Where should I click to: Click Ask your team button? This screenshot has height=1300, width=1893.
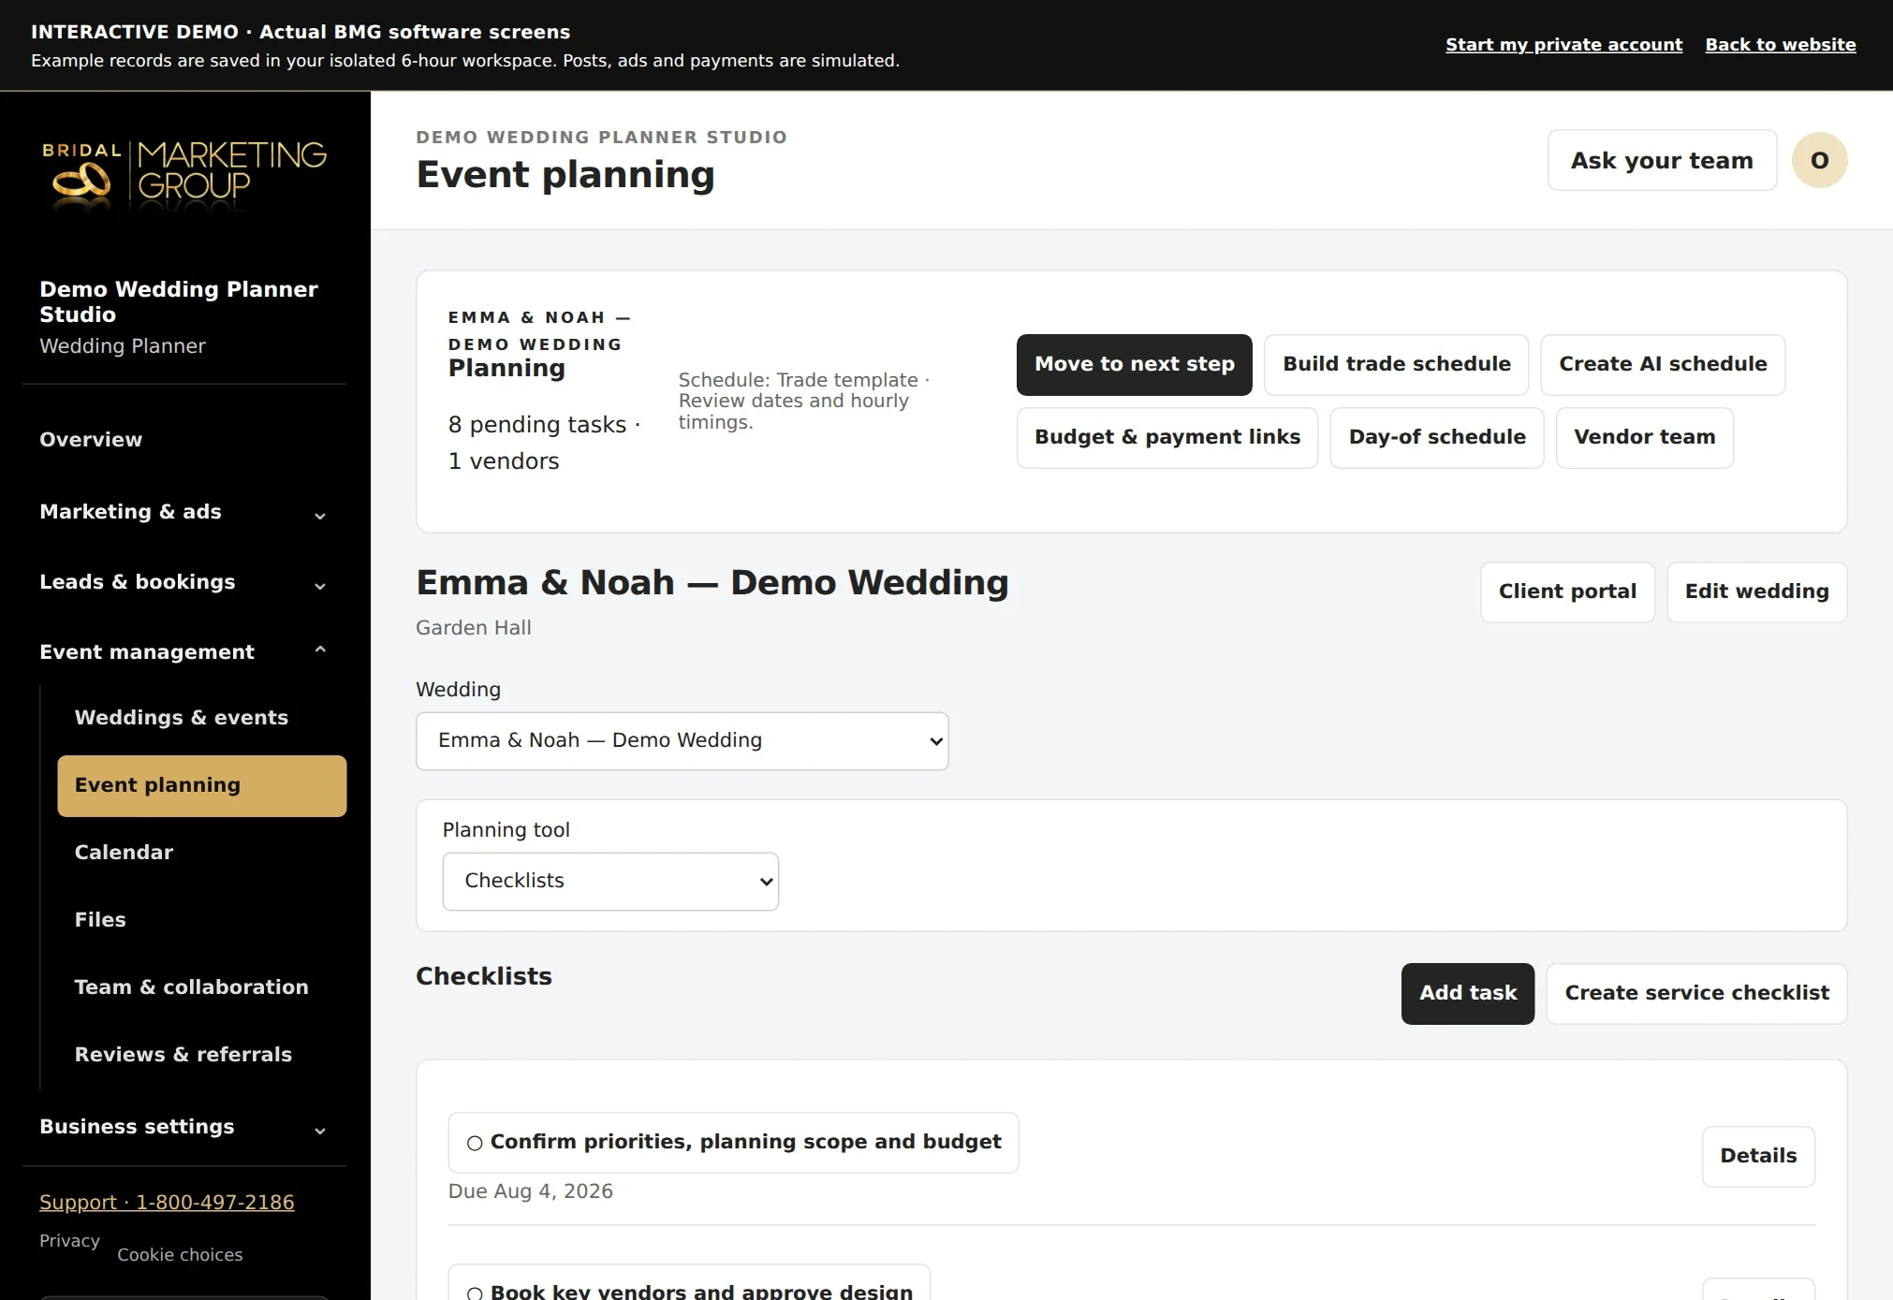coord(1662,161)
